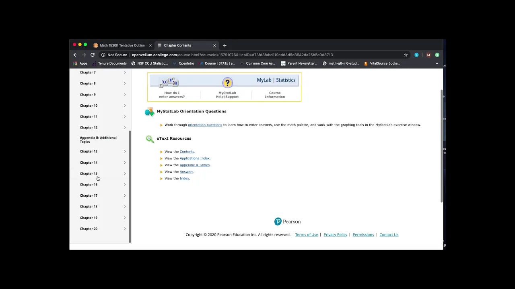This screenshot has width=515, height=289.
Task: View the Contents link
Action: [x=187, y=152]
